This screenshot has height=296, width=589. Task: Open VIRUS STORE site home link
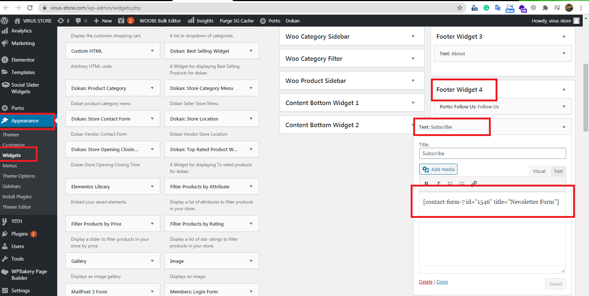pyautogui.click(x=33, y=21)
